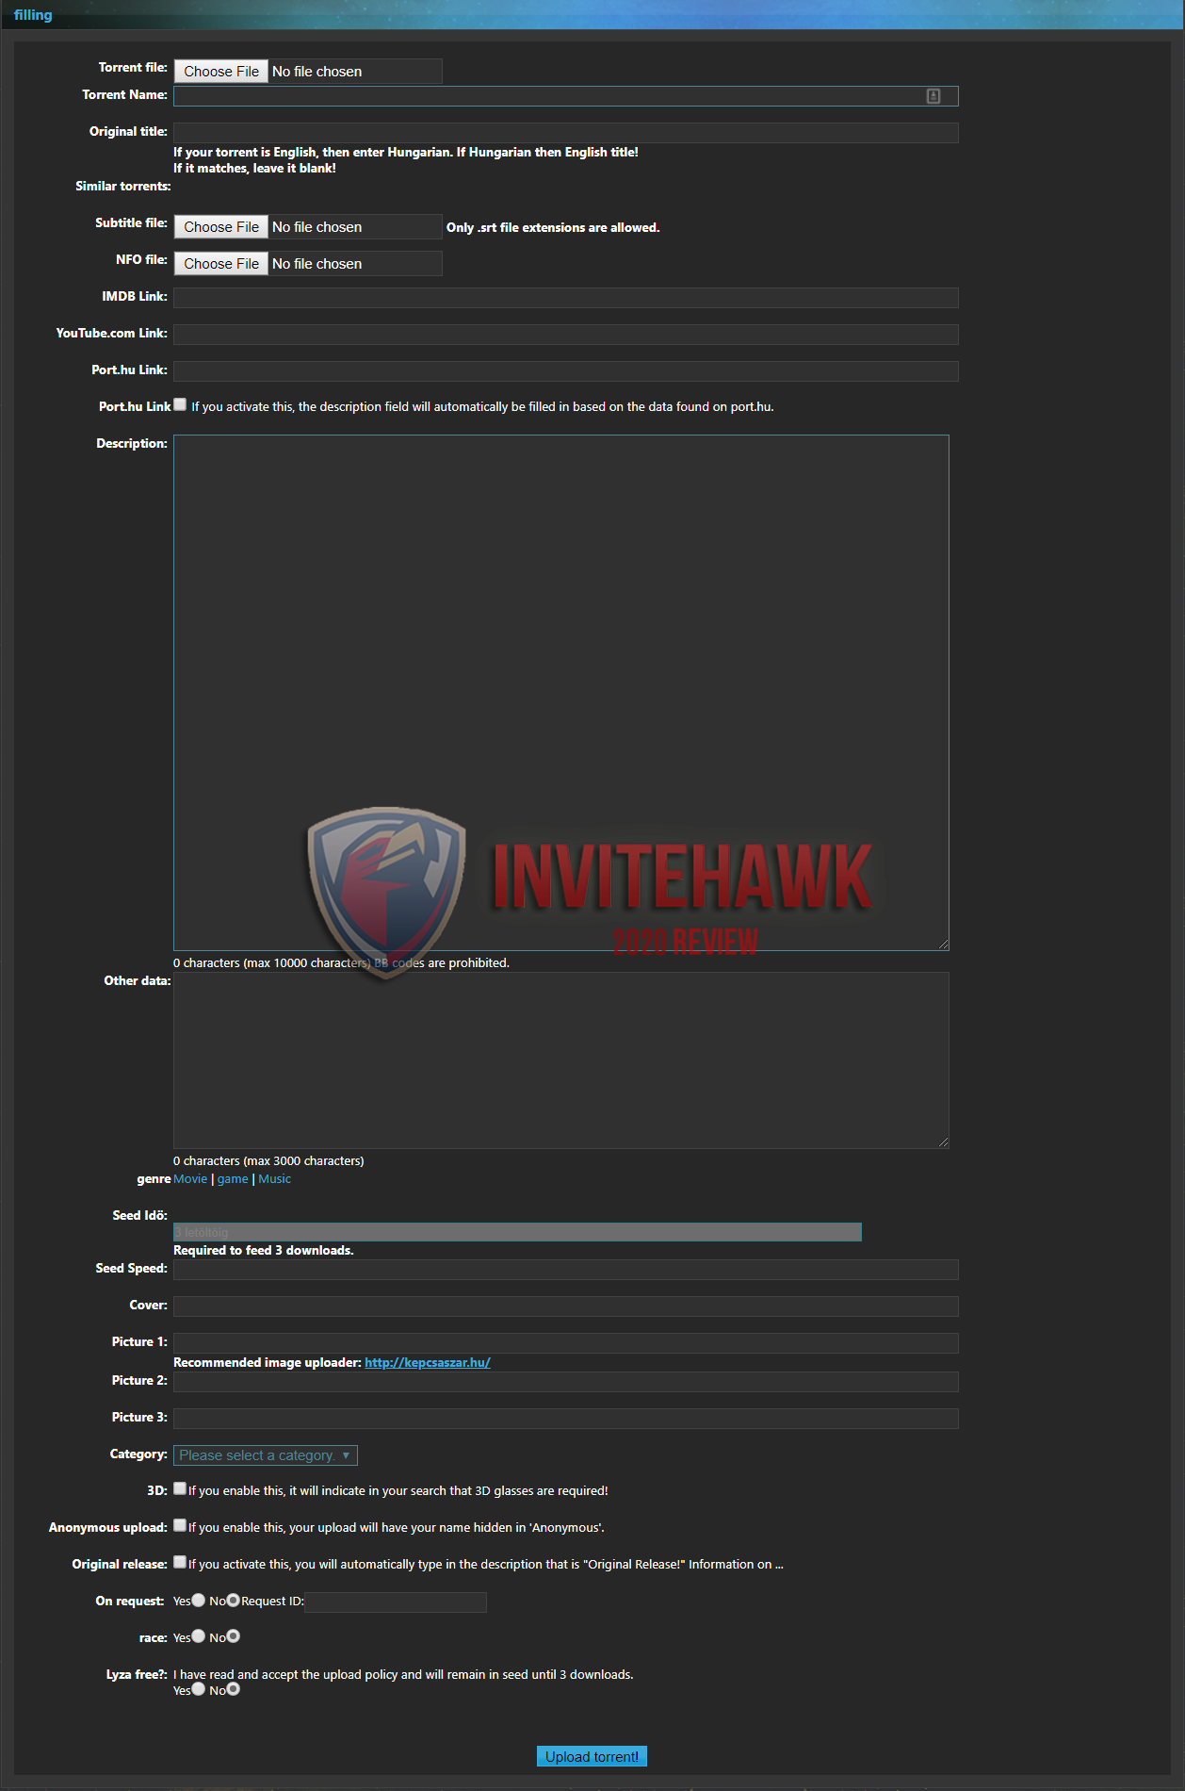Click the 'Similar torrents:' label

pos(123,187)
